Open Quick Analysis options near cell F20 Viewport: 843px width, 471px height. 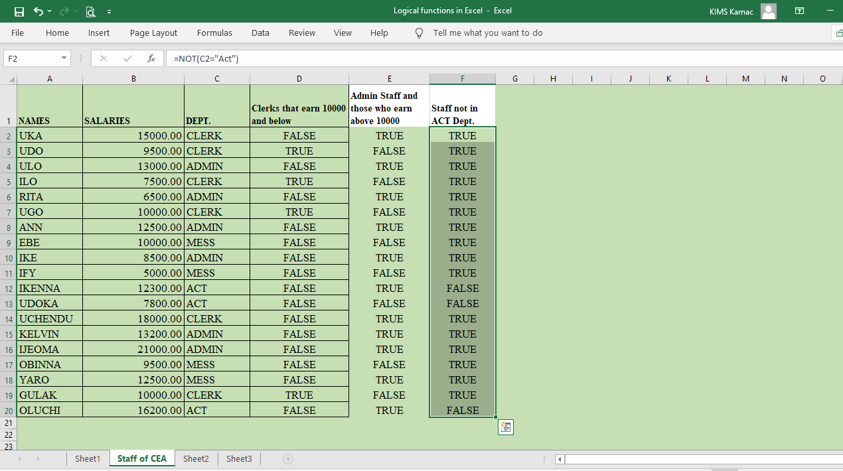(x=505, y=427)
